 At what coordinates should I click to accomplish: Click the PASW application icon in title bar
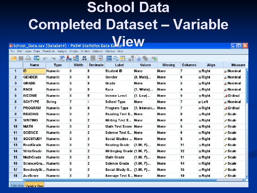11,46
